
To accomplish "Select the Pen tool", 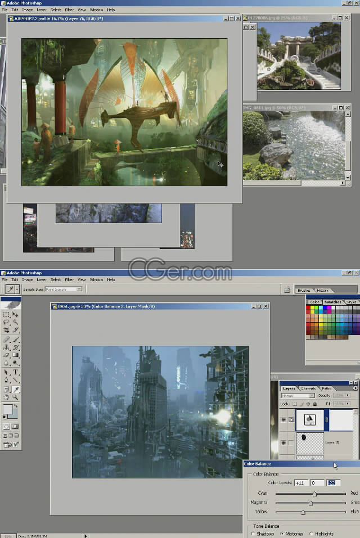I will [x=6, y=380].
